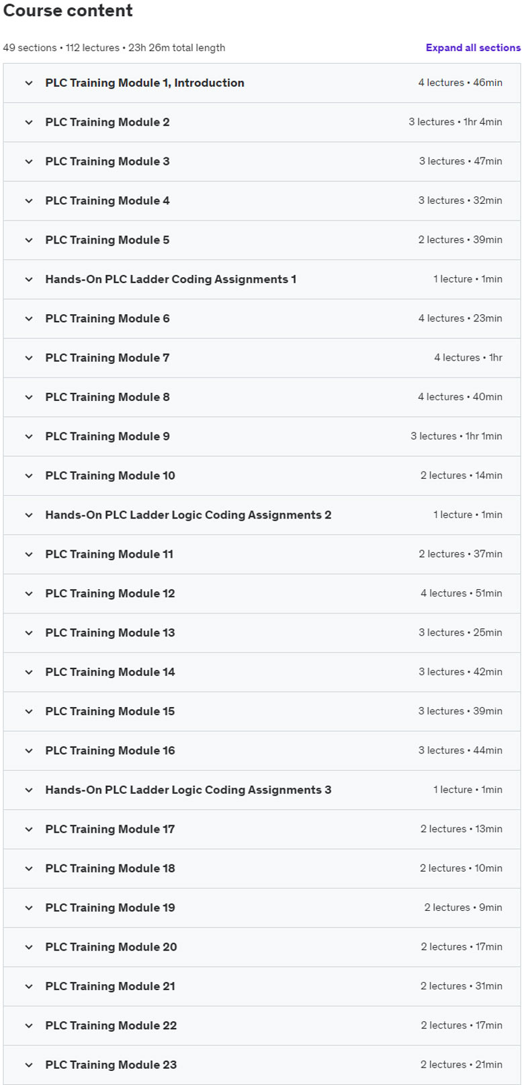Viewport: 524px width, 1085px height.
Task: Open PLC Training Module 3 section title
Action: coord(107,161)
